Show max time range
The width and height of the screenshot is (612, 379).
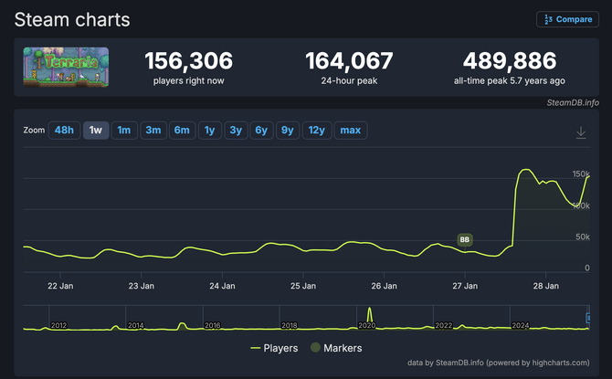click(x=350, y=131)
